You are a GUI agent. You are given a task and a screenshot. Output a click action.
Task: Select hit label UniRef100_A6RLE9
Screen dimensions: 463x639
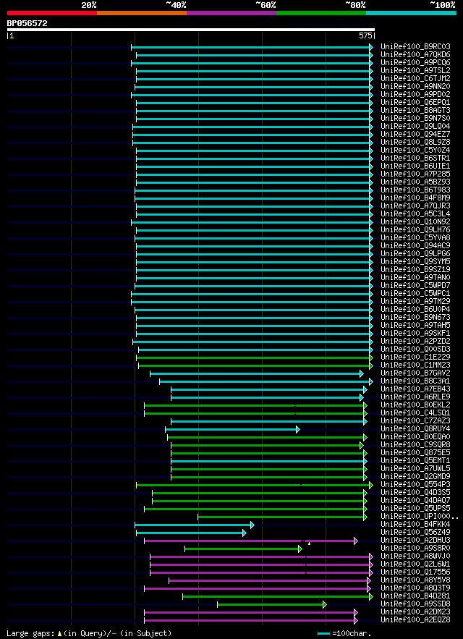point(415,397)
